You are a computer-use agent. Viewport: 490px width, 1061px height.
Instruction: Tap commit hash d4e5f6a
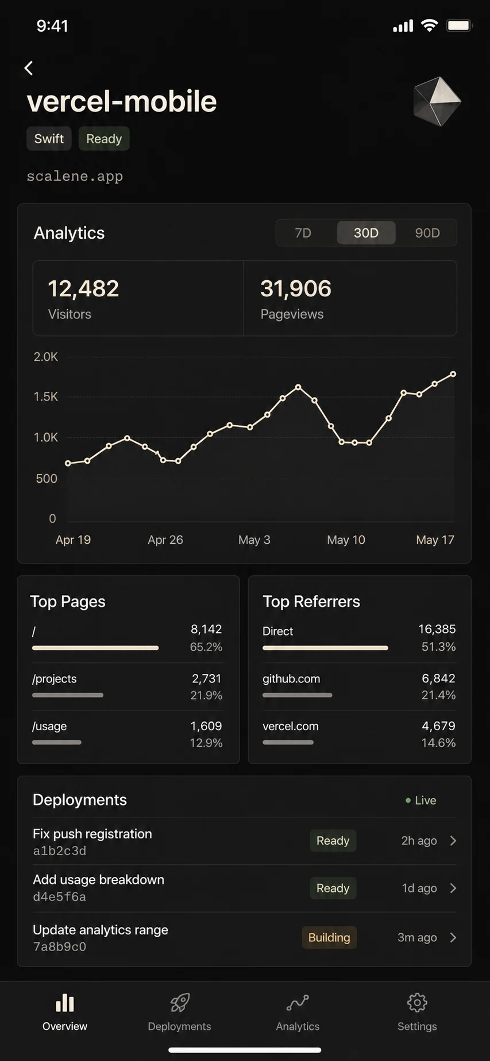point(60,897)
